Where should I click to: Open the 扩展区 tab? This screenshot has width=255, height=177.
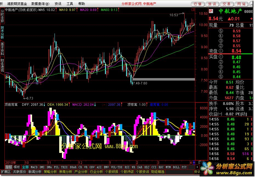(x=6, y=172)
